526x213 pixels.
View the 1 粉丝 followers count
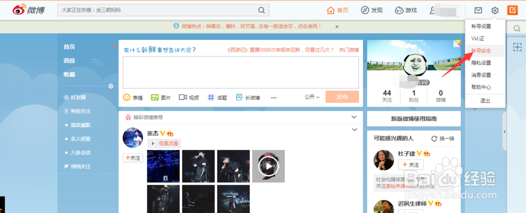[x=414, y=96]
